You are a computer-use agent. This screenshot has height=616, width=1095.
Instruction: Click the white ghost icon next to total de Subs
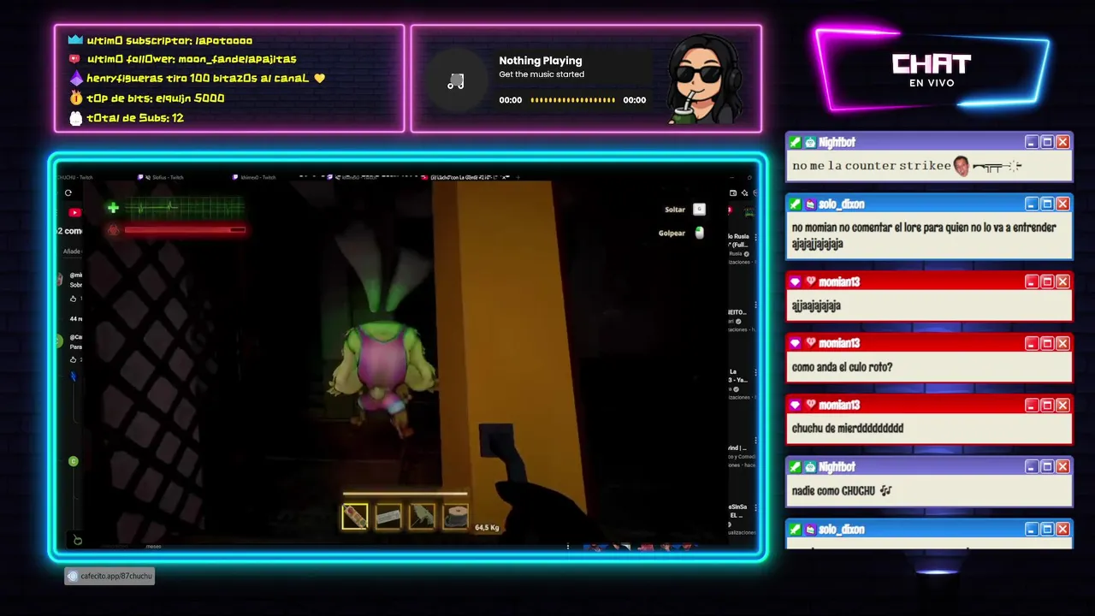coord(75,118)
